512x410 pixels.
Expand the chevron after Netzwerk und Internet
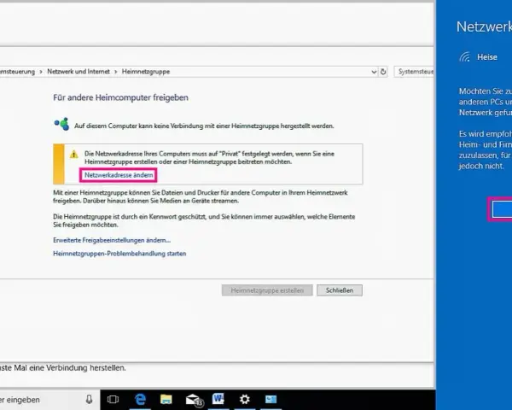(x=115, y=72)
